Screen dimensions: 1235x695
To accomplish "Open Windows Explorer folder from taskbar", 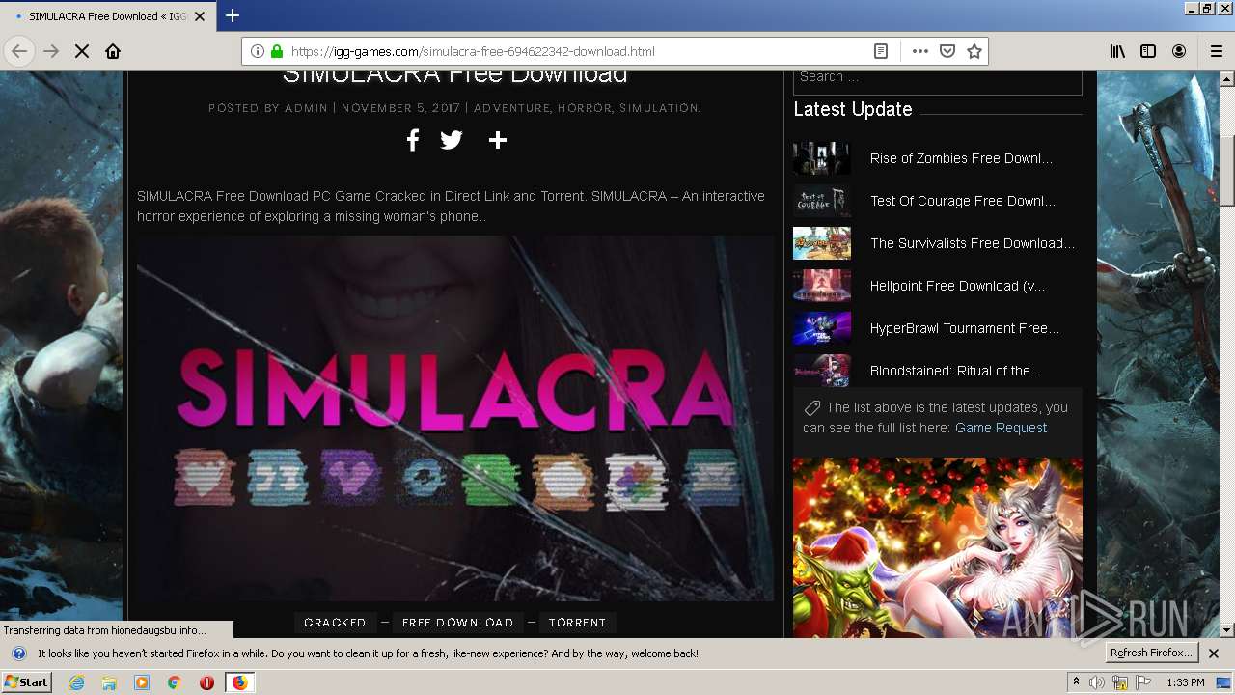I will [109, 682].
